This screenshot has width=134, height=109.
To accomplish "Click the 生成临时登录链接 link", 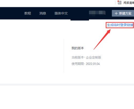I will [x=120, y=25].
